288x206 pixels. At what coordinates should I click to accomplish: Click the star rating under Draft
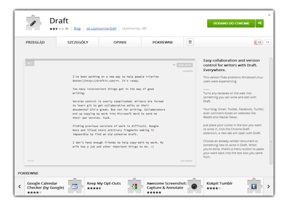point(57,29)
